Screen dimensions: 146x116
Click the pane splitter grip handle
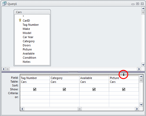[x=73, y=72]
